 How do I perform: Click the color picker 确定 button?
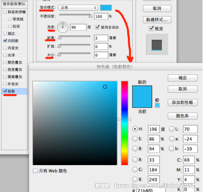(182, 78)
